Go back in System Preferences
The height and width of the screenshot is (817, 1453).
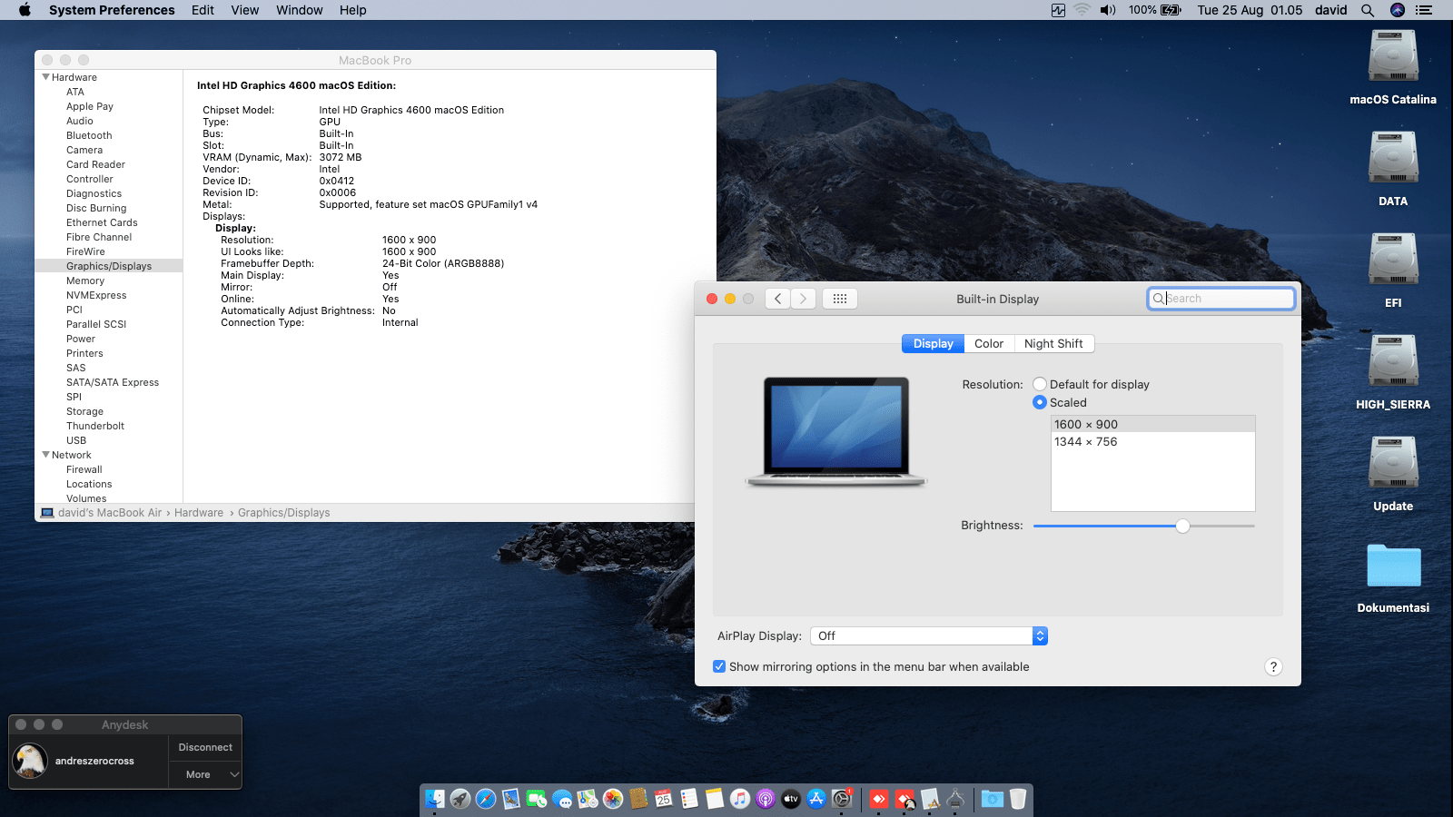tap(777, 299)
